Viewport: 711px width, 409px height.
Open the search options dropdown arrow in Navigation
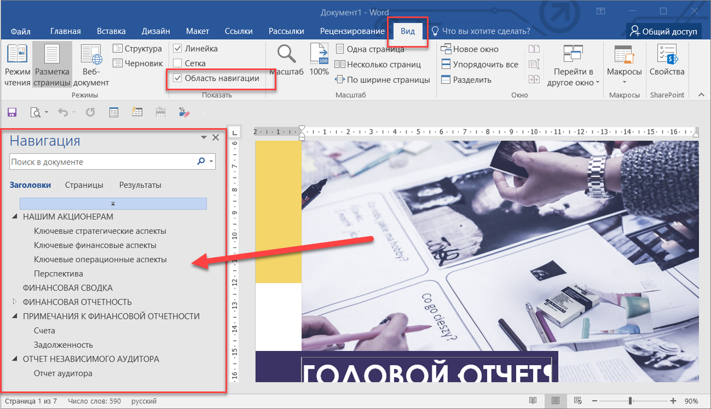[212, 161]
